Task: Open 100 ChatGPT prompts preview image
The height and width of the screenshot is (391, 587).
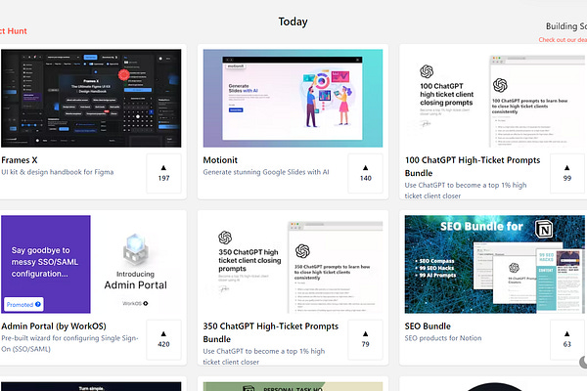Action: (494, 98)
